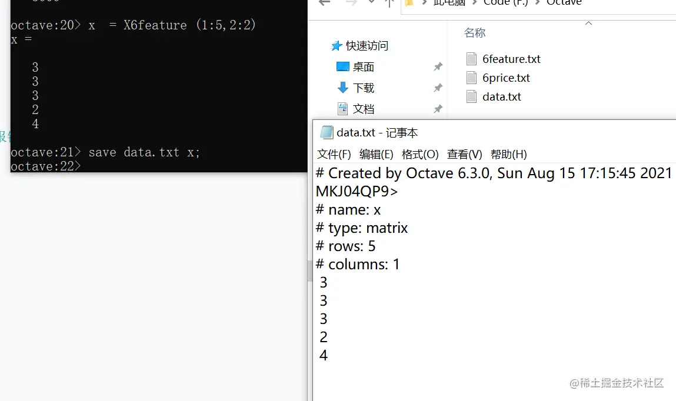Click the value 2 in Notepad data
Image resolution: width=676 pixels, height=401 pixels.
click(324, 337)
